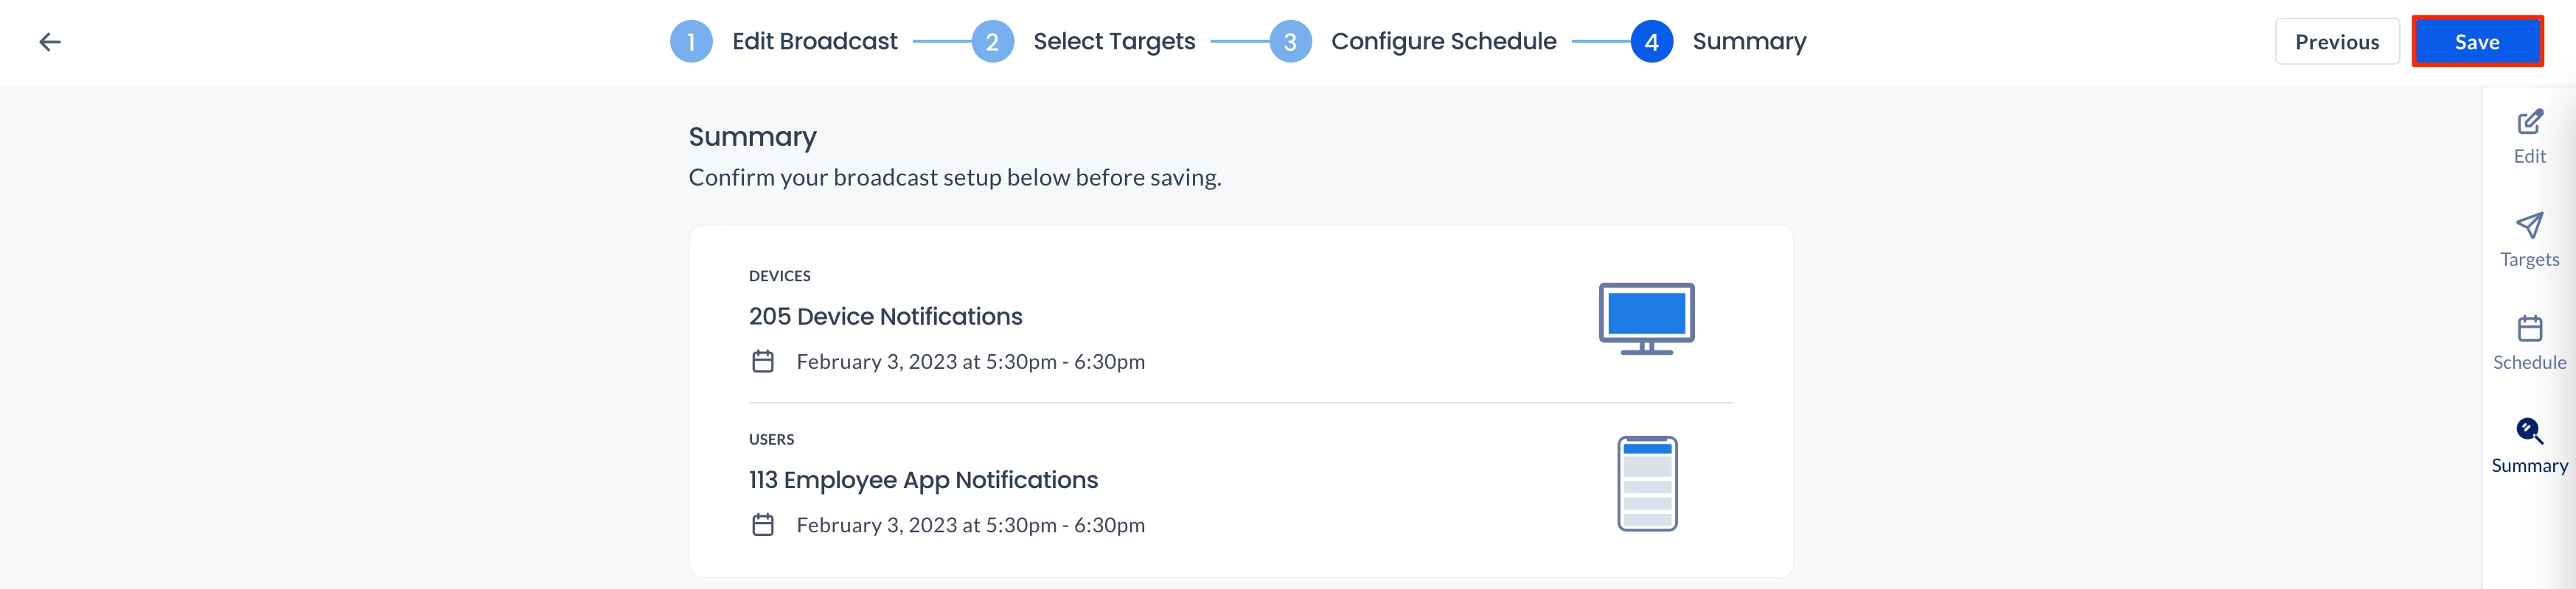Jump to Configure Schedule step label
This screenshot has height=589, width=2576.
(x=1443, y=42)
